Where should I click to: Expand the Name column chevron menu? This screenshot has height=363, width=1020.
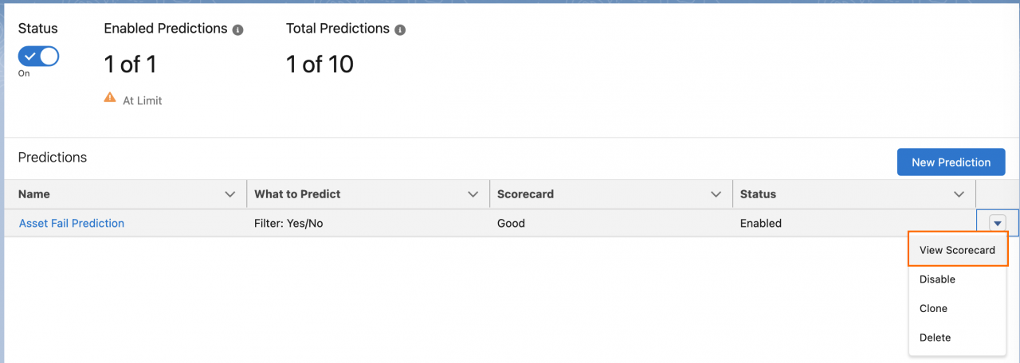pyautogui.click(x=230, y=194)
